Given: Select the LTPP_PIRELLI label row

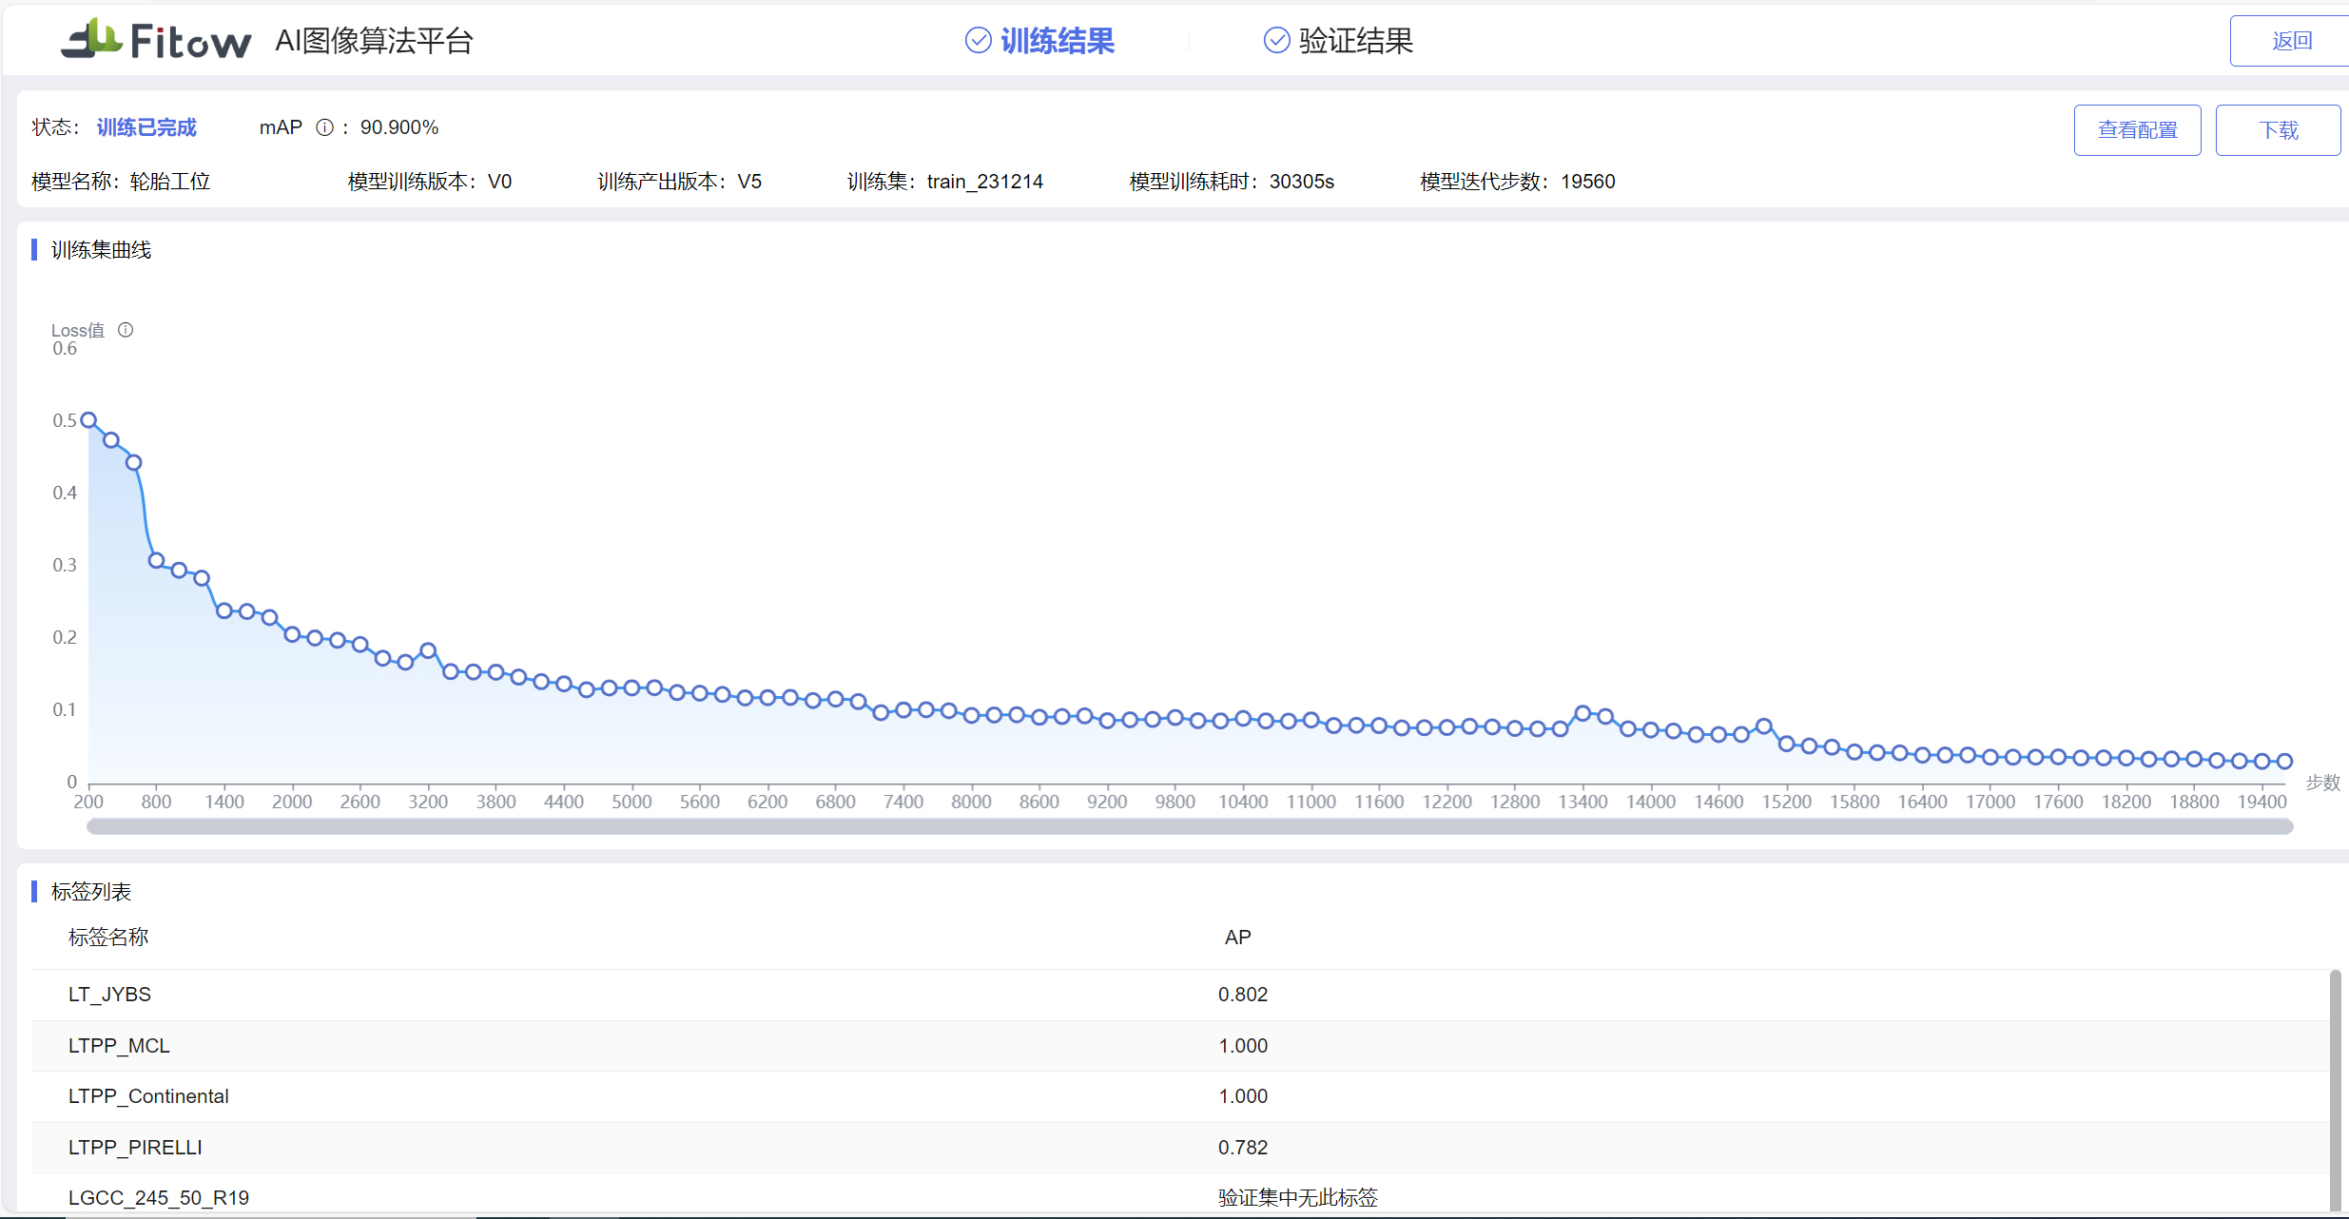Looking at the screenshot, I should coord(1179,1148).
